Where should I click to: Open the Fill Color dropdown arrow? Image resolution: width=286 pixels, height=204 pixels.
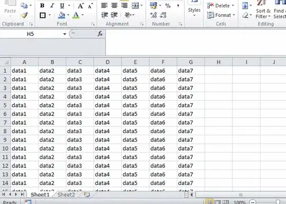pos(68,15)
